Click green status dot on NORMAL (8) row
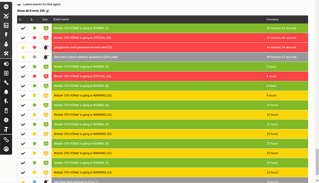The image size is (319, 183). (x=34, y=86)
